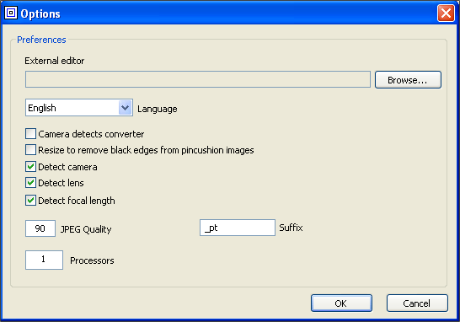Click the Processors label
The image size is (460, 322).
click(x=92, y=260)
